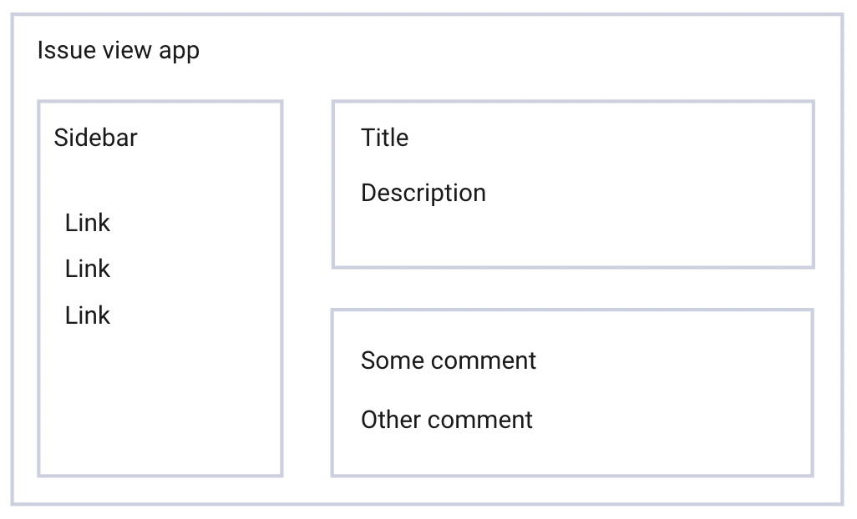
Task: Open the second Link in the sidebar
Action: click(x=88, y=269)
